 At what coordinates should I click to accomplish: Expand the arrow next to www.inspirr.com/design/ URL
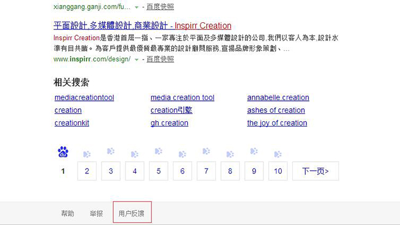pyautogui.click(x=137, y=60)
